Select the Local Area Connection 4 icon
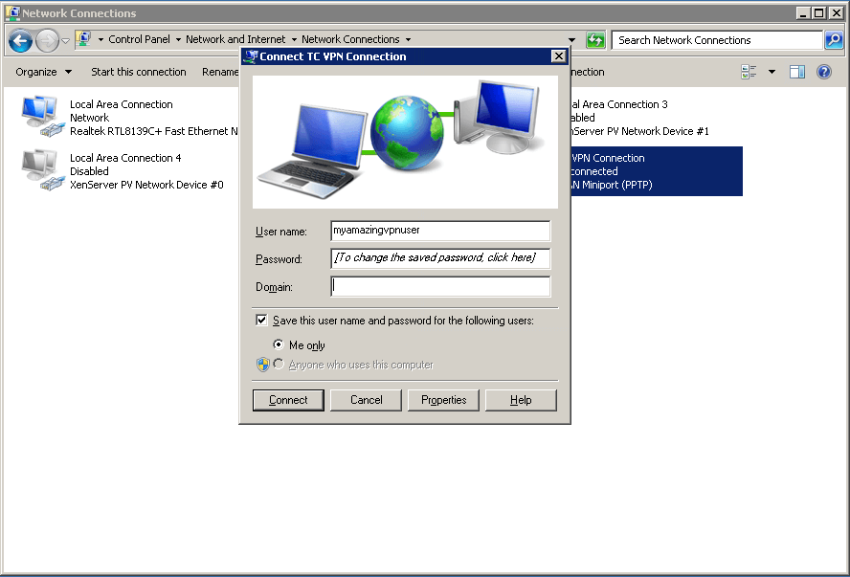The image size is (850, 577). [x=39, y=170]
